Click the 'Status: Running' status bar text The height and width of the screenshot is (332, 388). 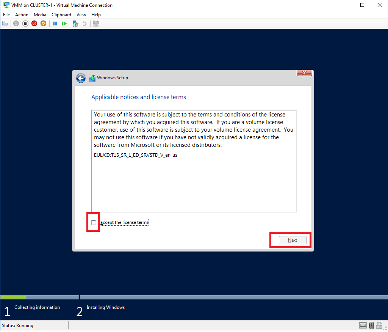(17, 325)
